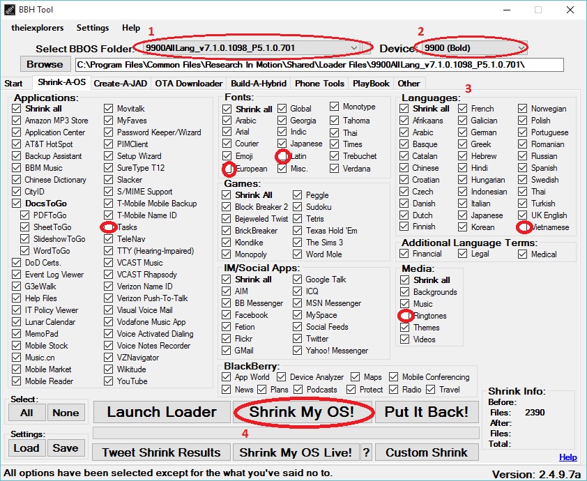This screenshot has height=481, width=587.
Task: Open the blue Help link
Action: (568, 457)
